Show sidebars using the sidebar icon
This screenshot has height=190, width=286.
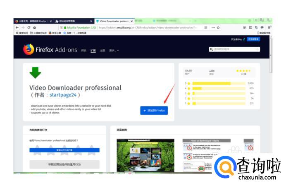(x=250, y=28)
